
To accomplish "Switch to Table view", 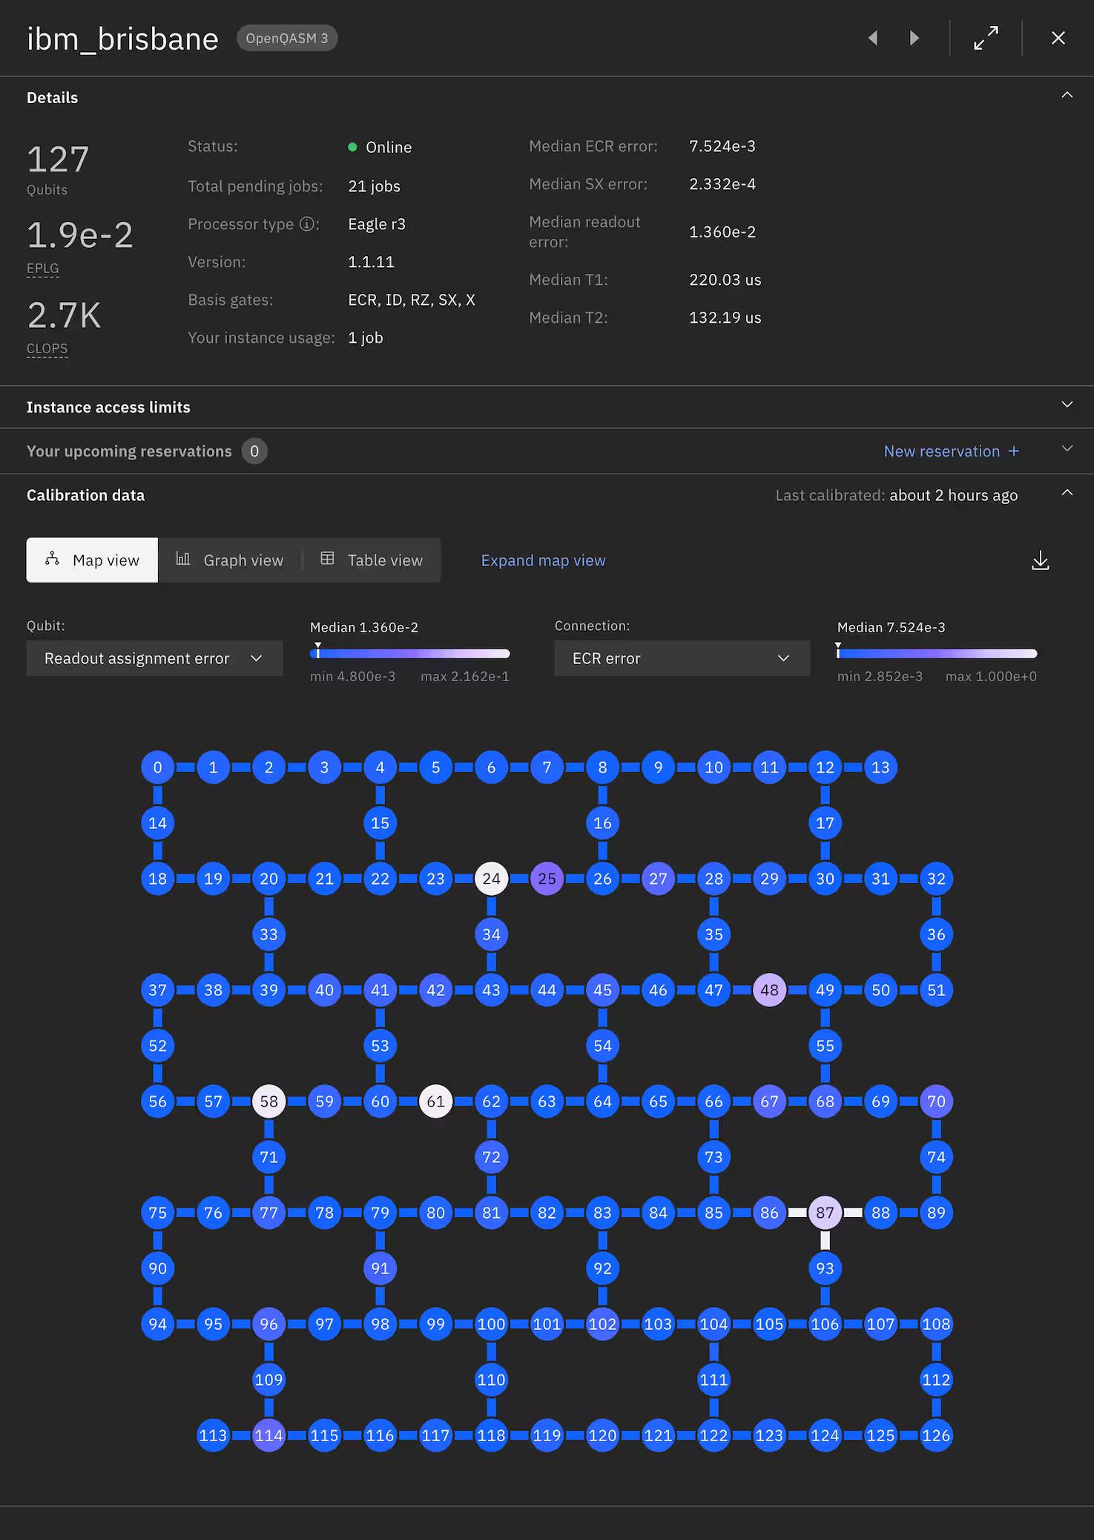I will [372, 560].
